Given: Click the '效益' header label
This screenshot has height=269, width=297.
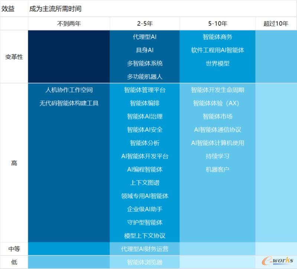Looking at the screenshot, I should 8,9.
